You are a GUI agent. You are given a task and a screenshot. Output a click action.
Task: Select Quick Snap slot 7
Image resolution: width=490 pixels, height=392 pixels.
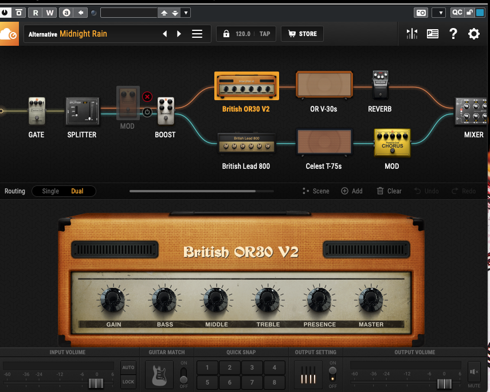[252, 382]
